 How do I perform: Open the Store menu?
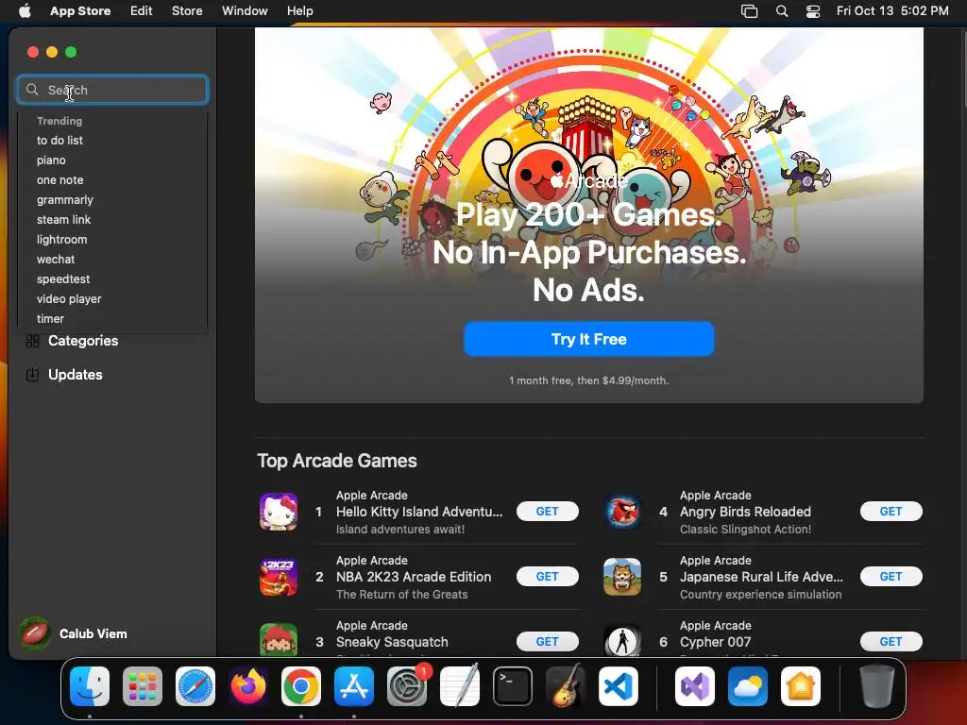coord(187,11)
